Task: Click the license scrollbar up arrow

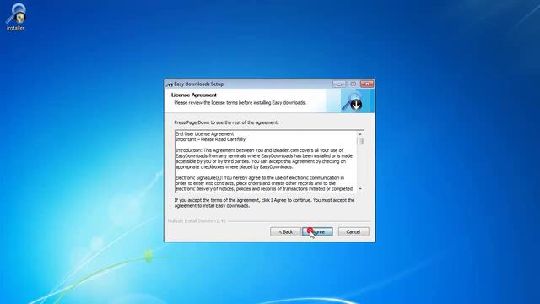Action: [360, 133]
